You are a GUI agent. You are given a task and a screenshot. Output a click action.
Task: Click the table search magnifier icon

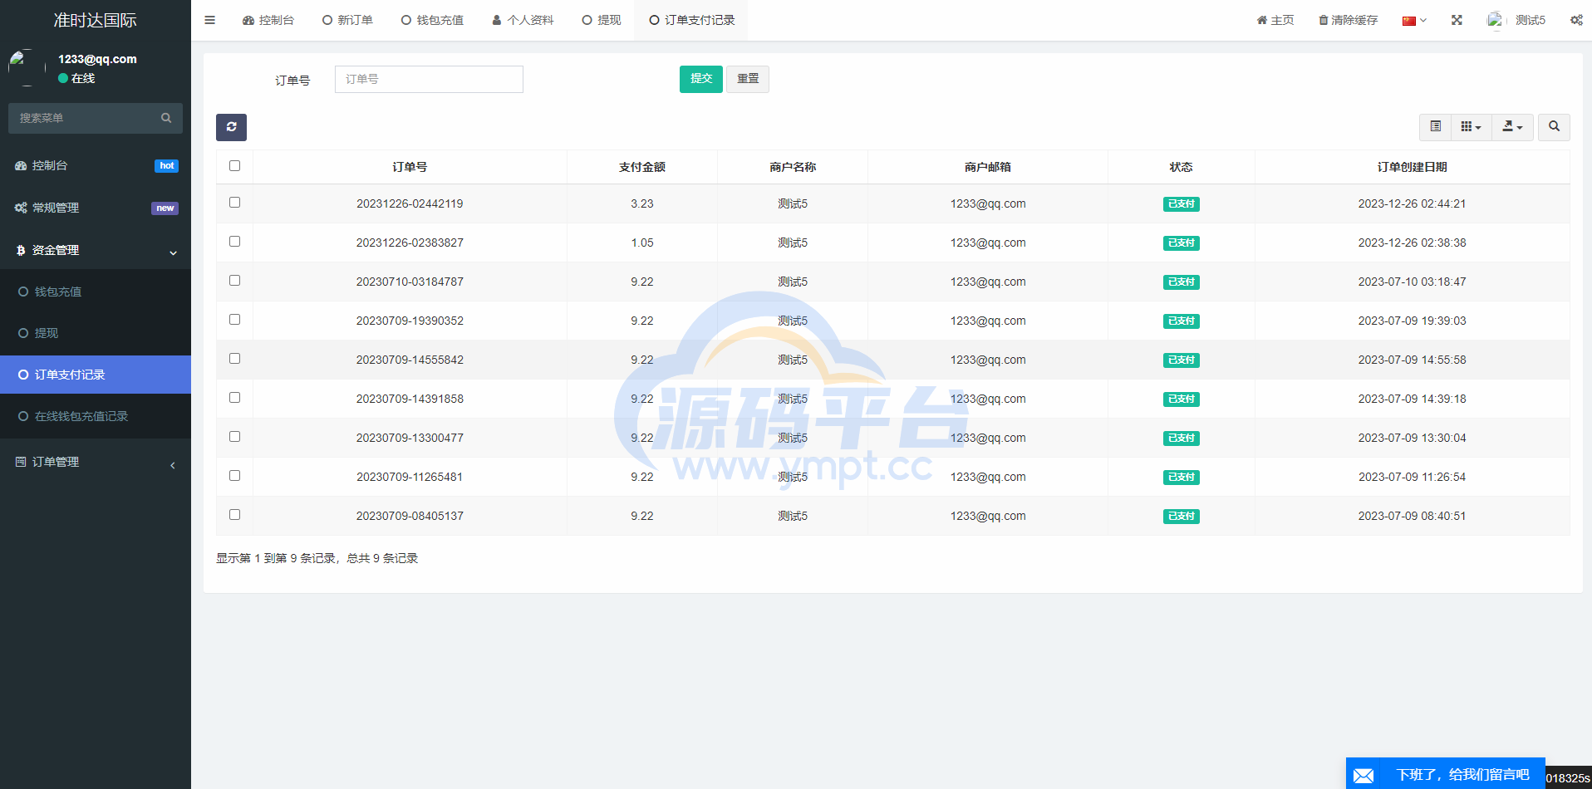click(1554, 126)
